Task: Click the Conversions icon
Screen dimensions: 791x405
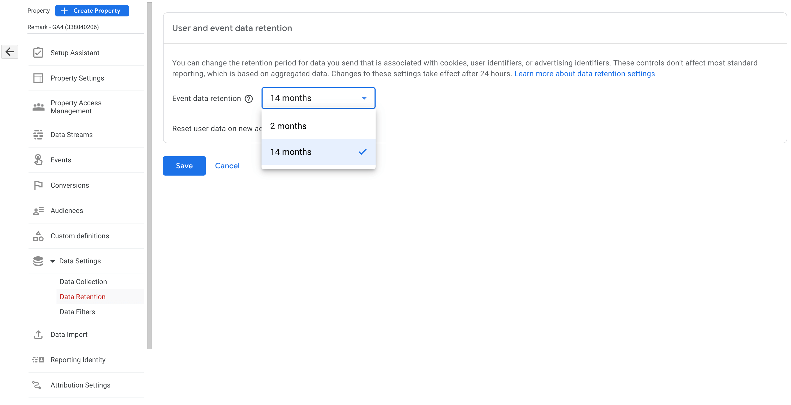Action: coord(39,185)
